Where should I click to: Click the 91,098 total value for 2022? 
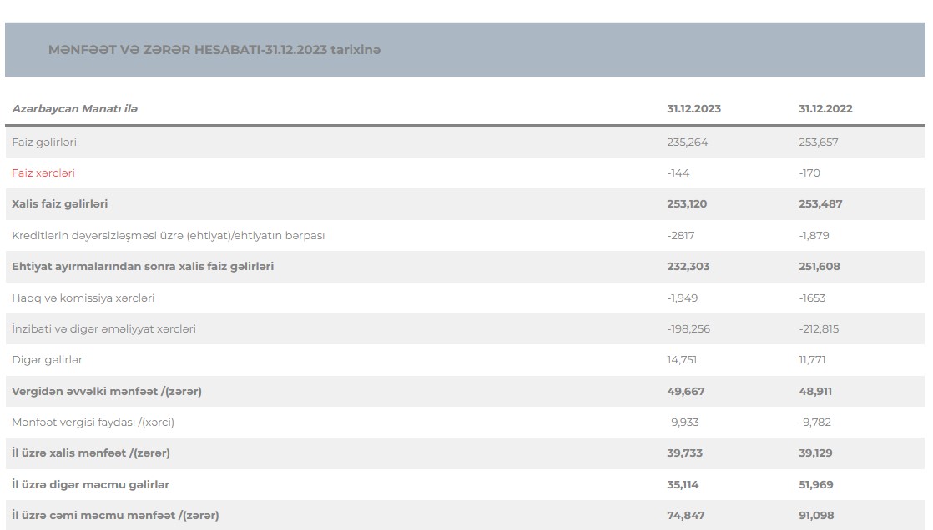click(x=816, y=516)
